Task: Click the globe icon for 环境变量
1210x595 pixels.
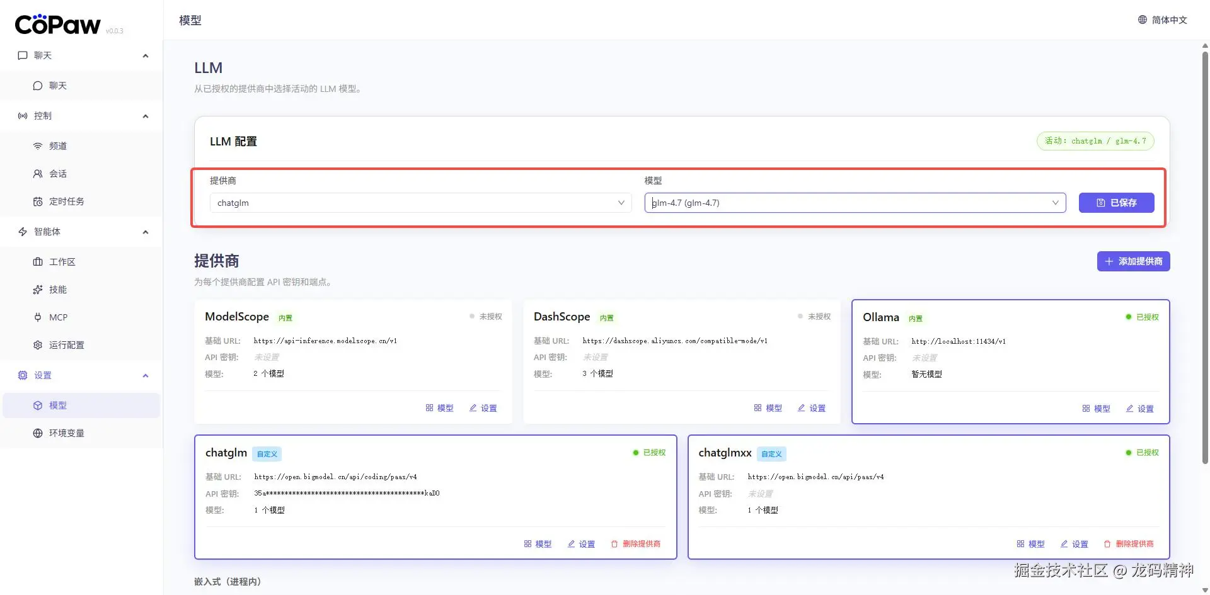Action: (38, 433)
